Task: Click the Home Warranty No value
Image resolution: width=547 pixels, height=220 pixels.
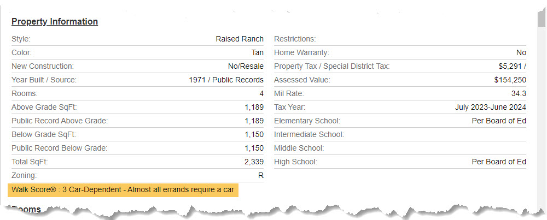Action: (521, 52)
